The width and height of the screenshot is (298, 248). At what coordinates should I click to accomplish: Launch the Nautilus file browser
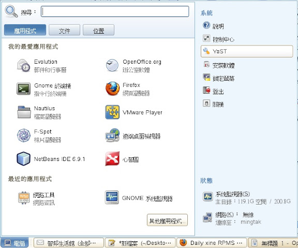coord(39,112)
